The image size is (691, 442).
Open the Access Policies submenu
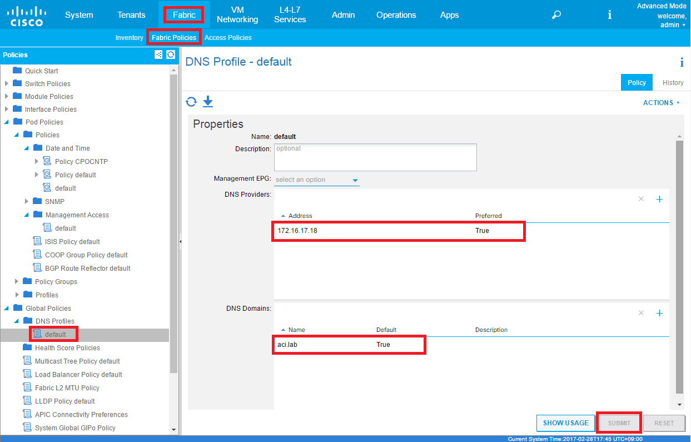click(x=228, y=38)
